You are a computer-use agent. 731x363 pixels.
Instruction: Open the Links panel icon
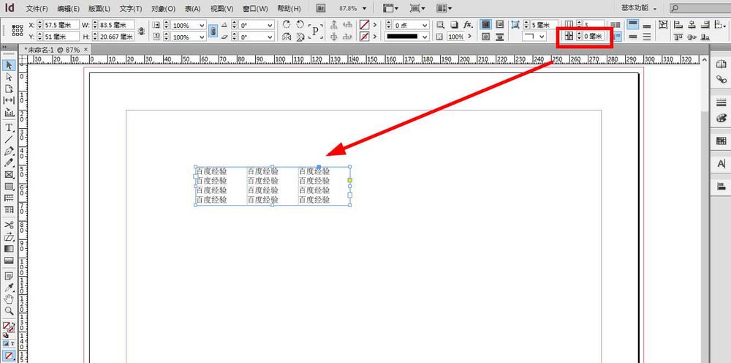[721, 79]
